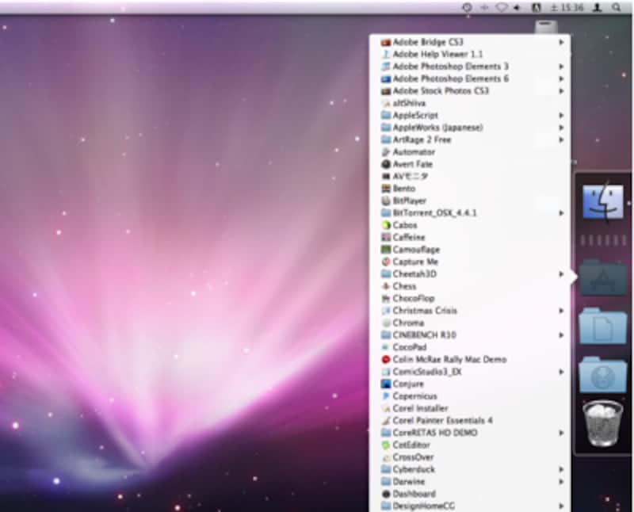This screenshot has width=634, height=512.
Task: Select the BitPlayer menu entry
Action: coord(470,201)
